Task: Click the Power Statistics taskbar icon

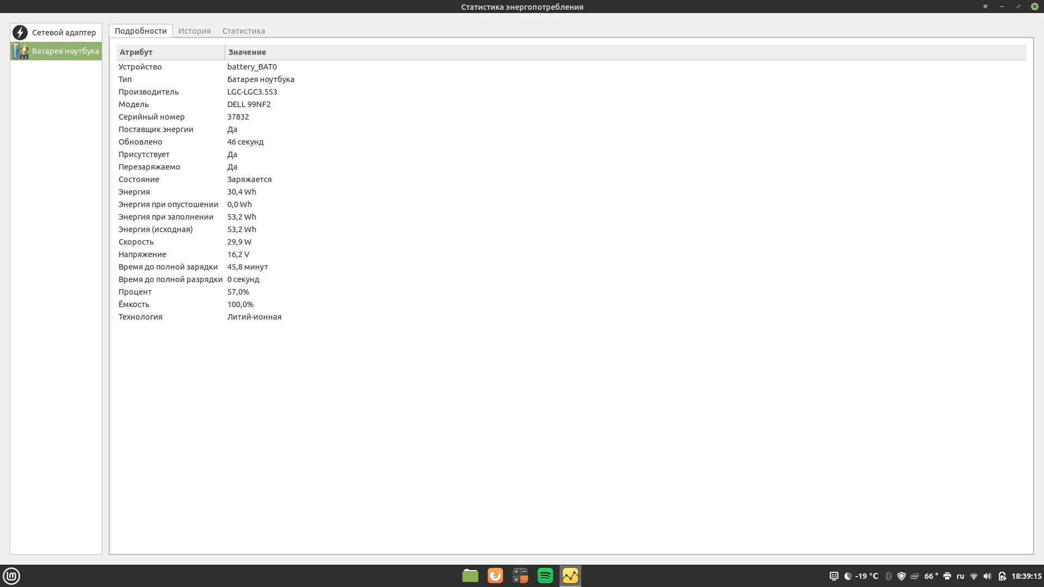Action: [570, 576]
